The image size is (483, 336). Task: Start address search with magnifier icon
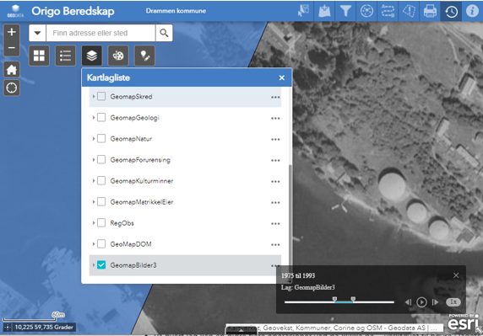(x=164, y=33)
